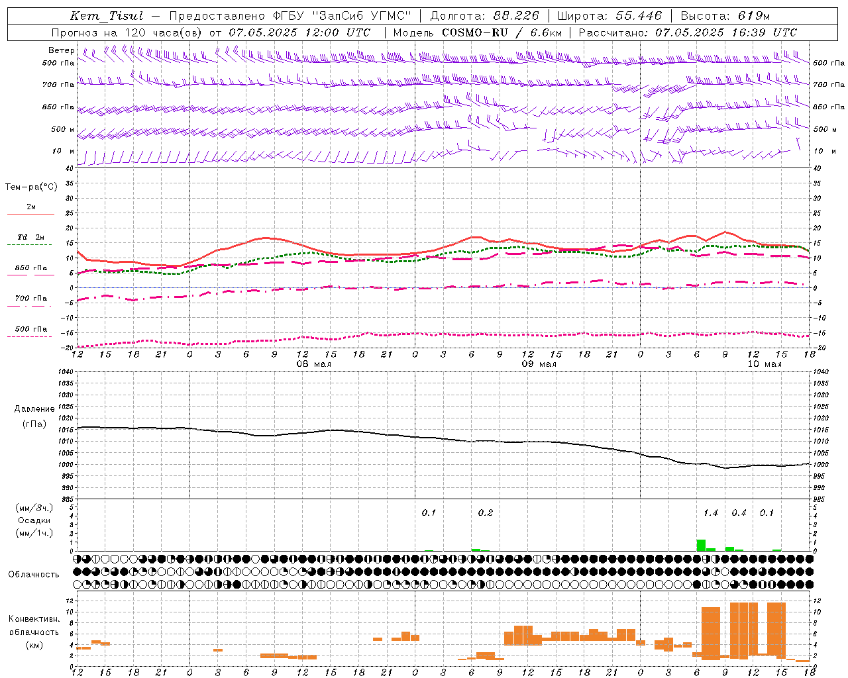The height and width of the screenshot is (678, 848).
Task: Click the '10 м' wind level label on left
Action: coord(64,151)
